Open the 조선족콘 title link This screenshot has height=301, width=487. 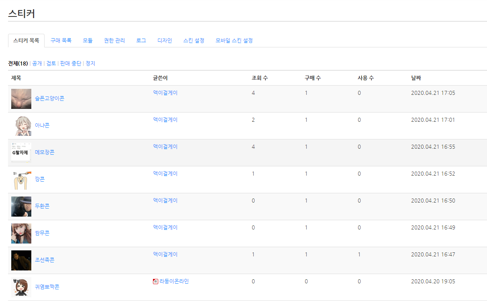click(x=45, y=260)
